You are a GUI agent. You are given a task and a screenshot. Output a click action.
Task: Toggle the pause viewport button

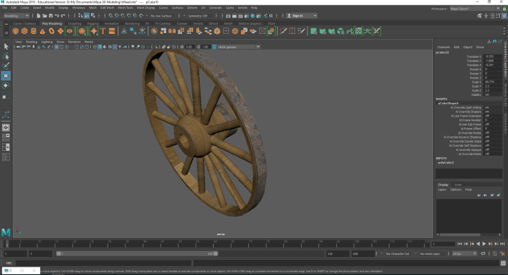tap(271, 16)
